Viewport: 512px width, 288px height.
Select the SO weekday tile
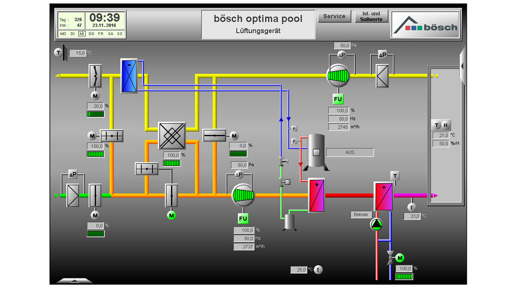click(120, 34)
